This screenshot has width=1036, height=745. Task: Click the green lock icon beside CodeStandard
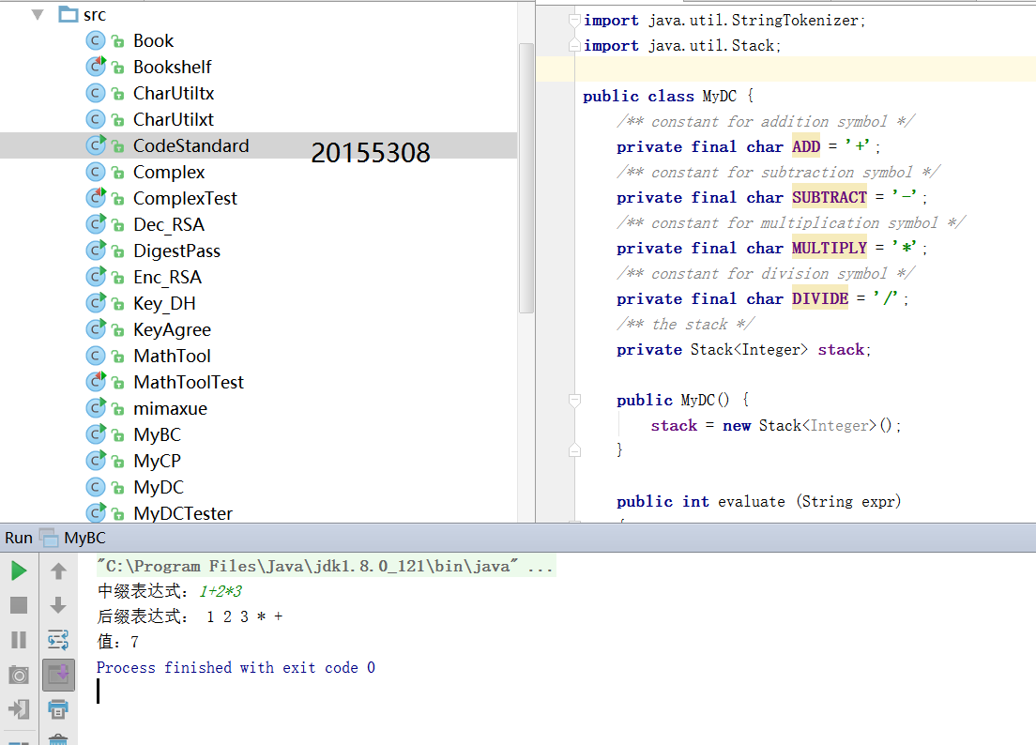(x=118, y=146)
